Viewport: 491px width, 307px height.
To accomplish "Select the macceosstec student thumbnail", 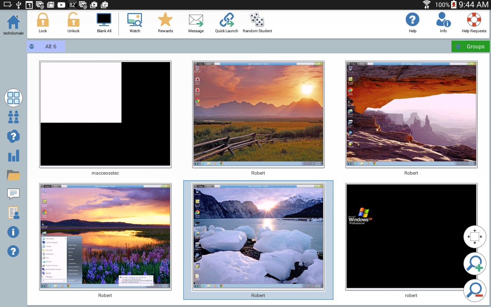I will click(x=105, y=114).
